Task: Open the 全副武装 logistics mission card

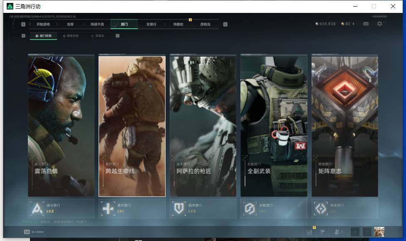Action: pos(274,127)
